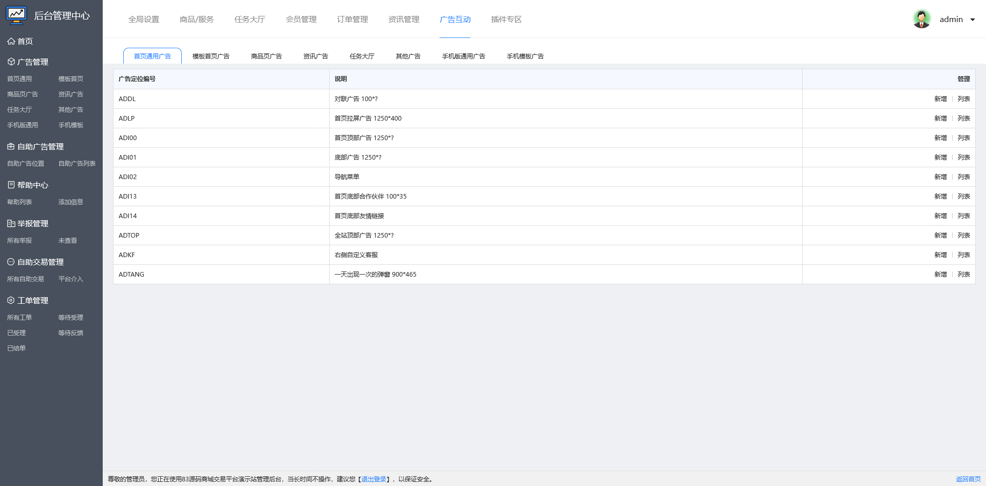Click 列表 in the ADI14 row
The height and width of the screenshot is (486, 986).
click(x=964, y=216)
